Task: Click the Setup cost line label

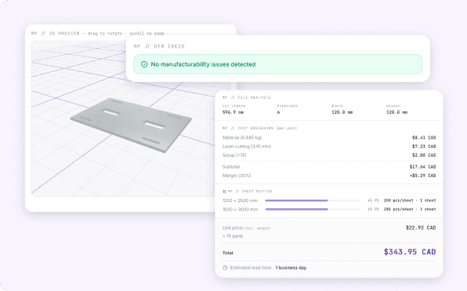Action: (x=234, y=155)
